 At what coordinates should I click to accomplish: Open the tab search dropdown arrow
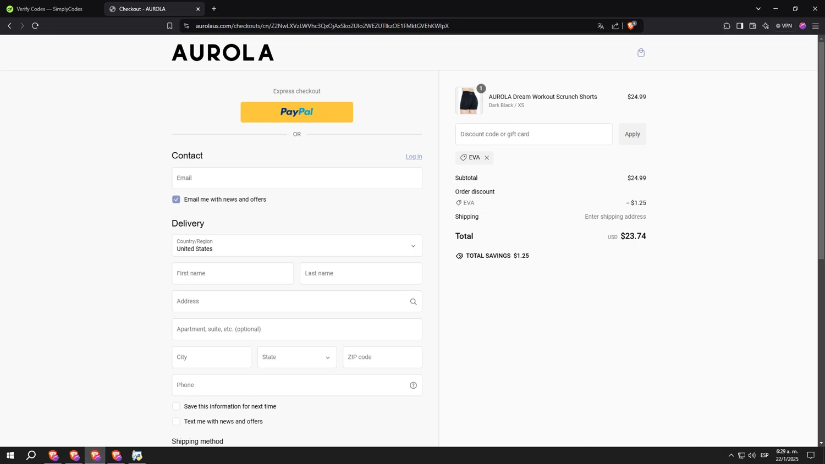tap(758, 9)
